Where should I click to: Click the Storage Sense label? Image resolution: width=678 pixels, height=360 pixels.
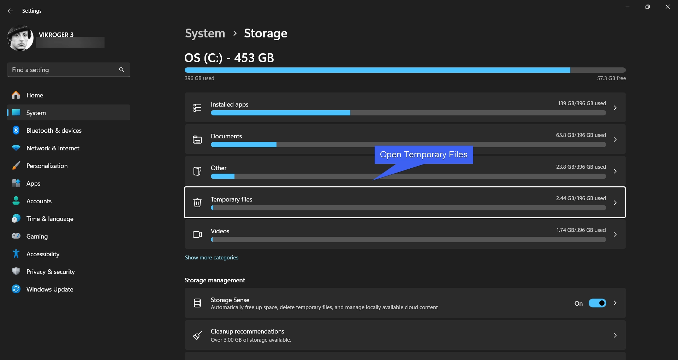pyautogui.click(x=230, y=300)
